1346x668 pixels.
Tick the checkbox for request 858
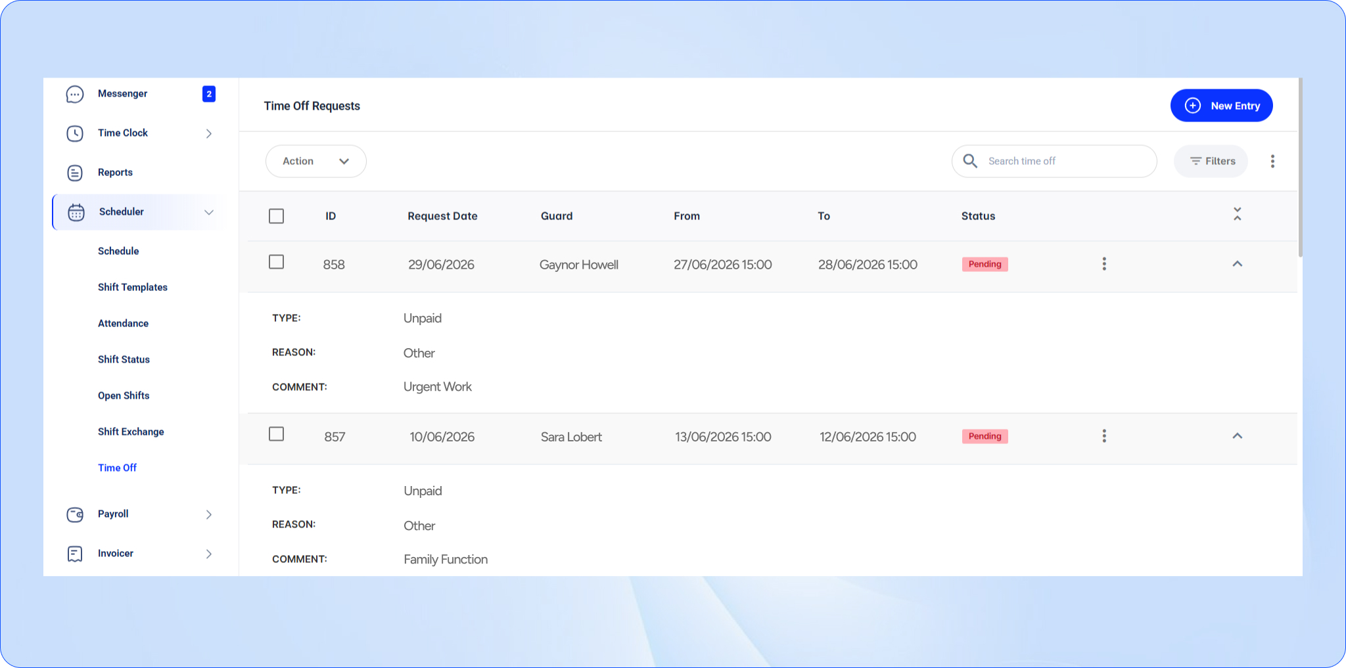click(x=277, y=262)
